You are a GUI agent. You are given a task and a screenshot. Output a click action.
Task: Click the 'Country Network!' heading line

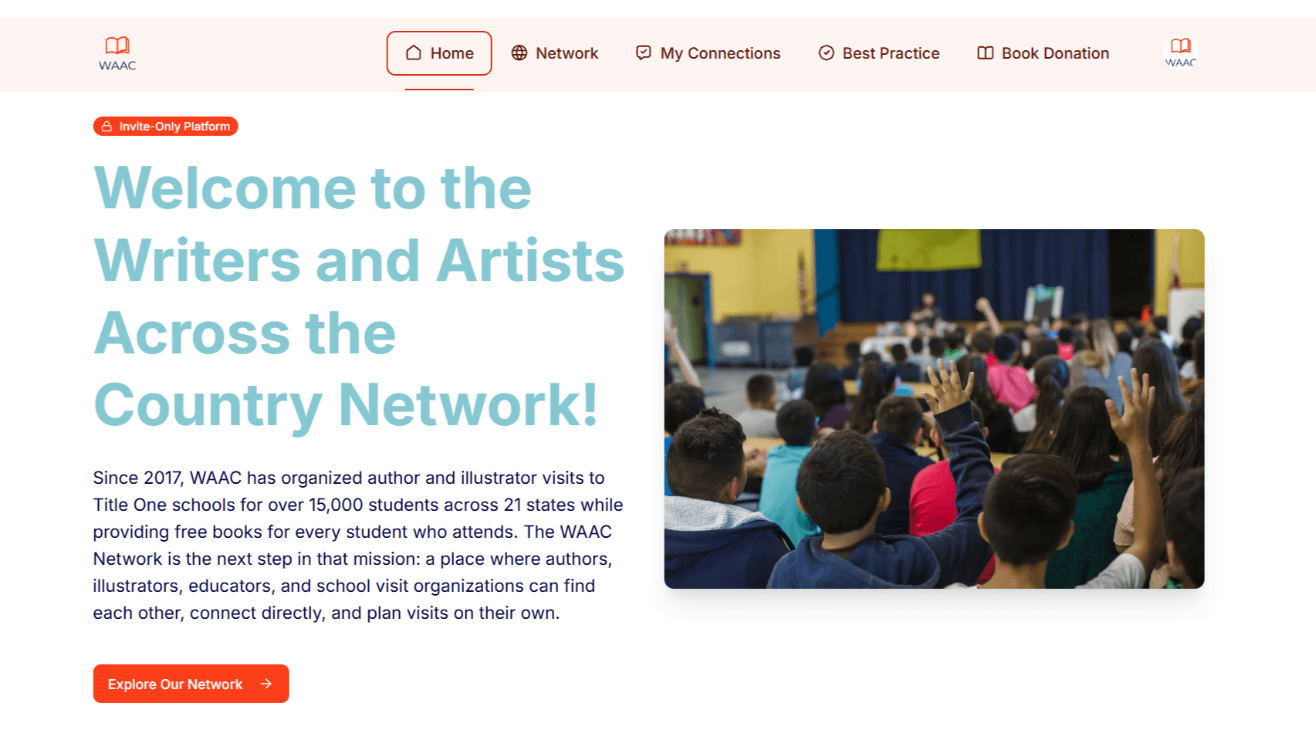tap(346, 404)
